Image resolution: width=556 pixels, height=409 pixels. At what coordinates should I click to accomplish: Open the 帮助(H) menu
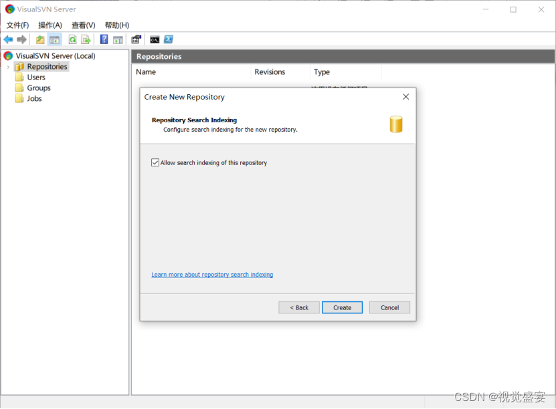117,25
